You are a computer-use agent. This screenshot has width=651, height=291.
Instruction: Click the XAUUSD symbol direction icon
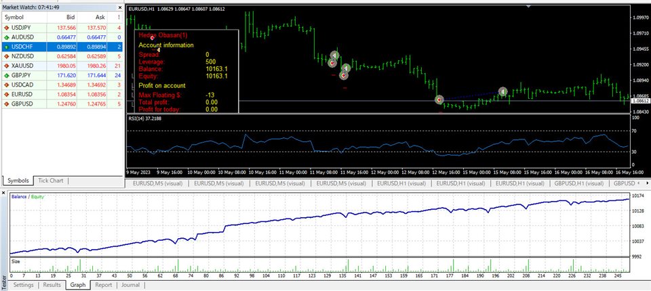click(x=6, y=66)
